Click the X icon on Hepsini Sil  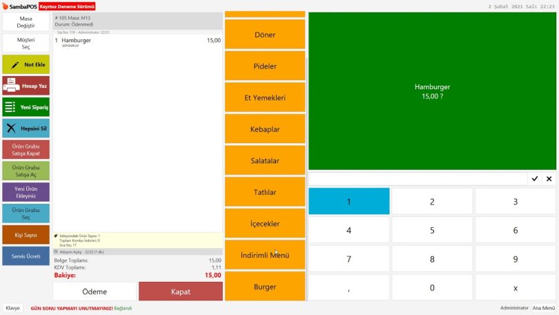11,128
